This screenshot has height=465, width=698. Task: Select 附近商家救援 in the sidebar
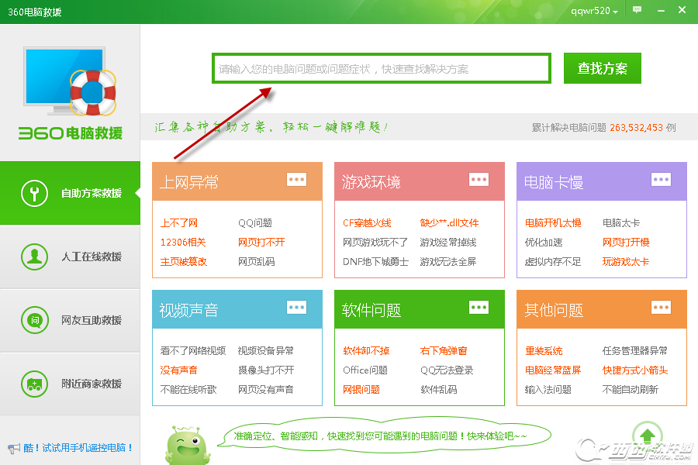70,384
